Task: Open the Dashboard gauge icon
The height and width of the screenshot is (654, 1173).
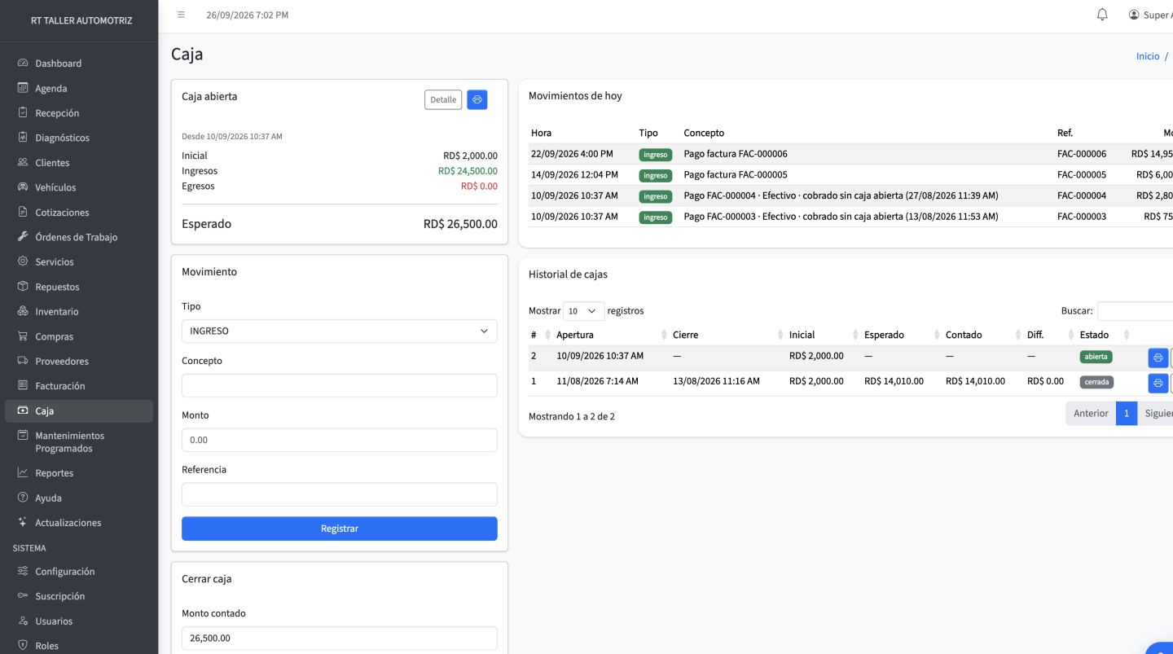Action: (x=23, y=63)
